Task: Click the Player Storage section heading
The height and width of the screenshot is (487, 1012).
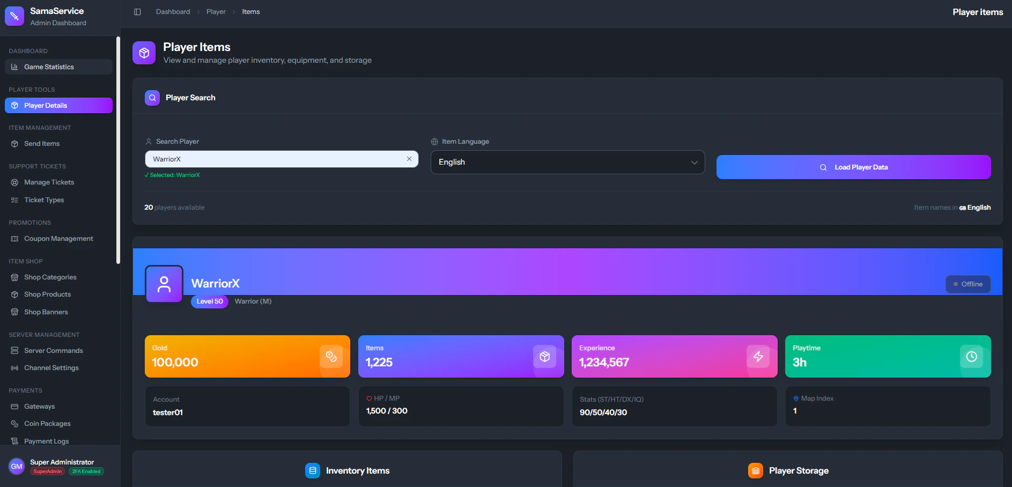Action: point(799,470)
